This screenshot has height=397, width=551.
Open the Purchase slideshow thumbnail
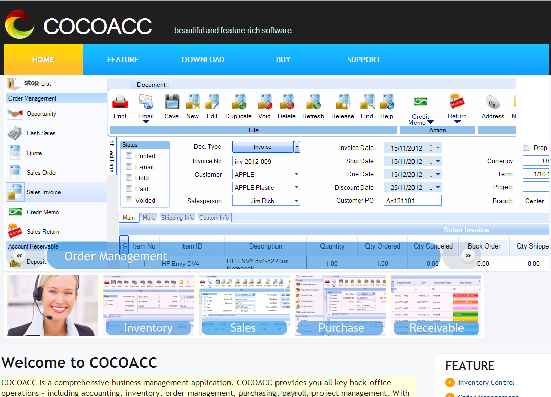click(340, 306)
